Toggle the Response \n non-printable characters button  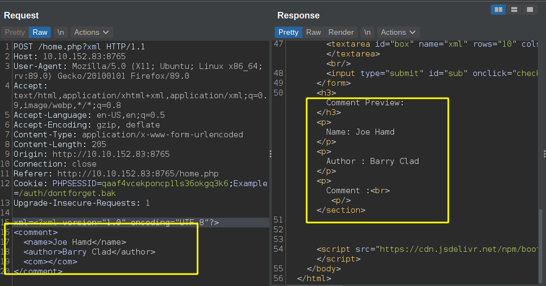[x=367, y=33]
